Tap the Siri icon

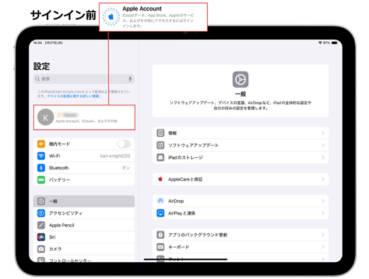click(x=41, y=237)
